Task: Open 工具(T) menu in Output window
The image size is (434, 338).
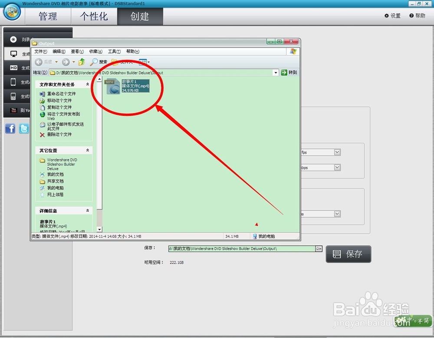Action: [x=114, y=52]
